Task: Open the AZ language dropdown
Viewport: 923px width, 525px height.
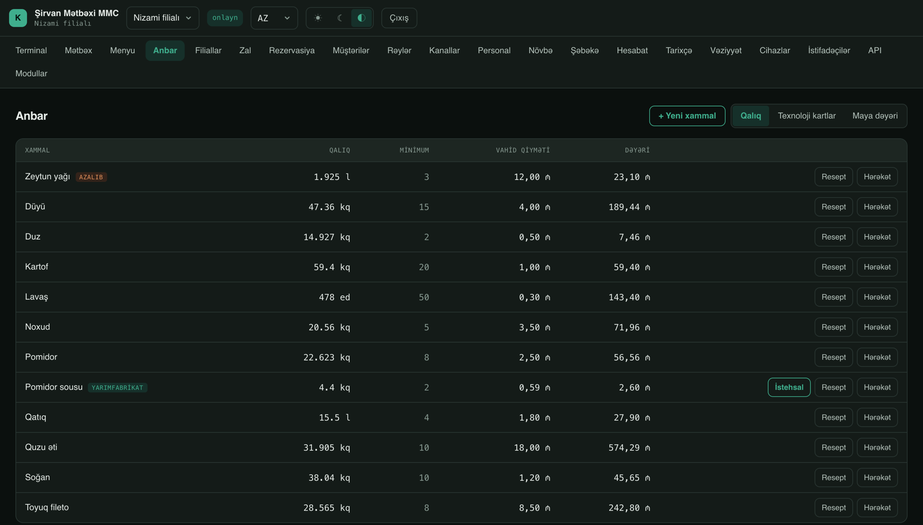Action: coord(274,18)
